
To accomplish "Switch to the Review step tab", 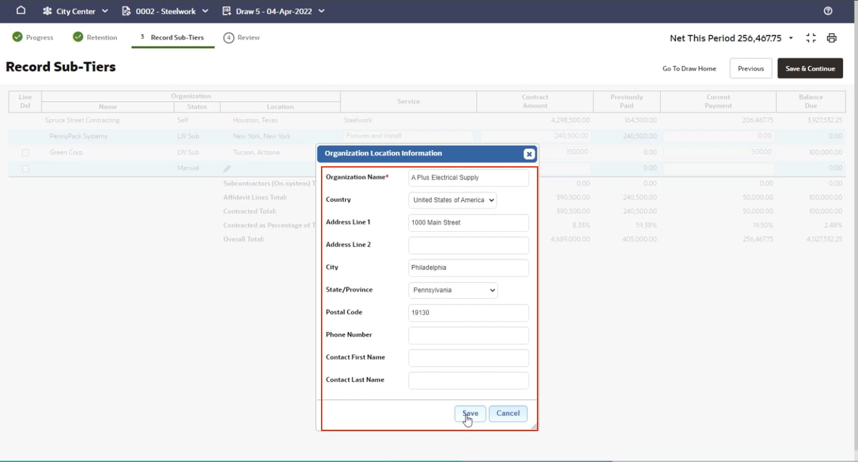I will (242, 37).
